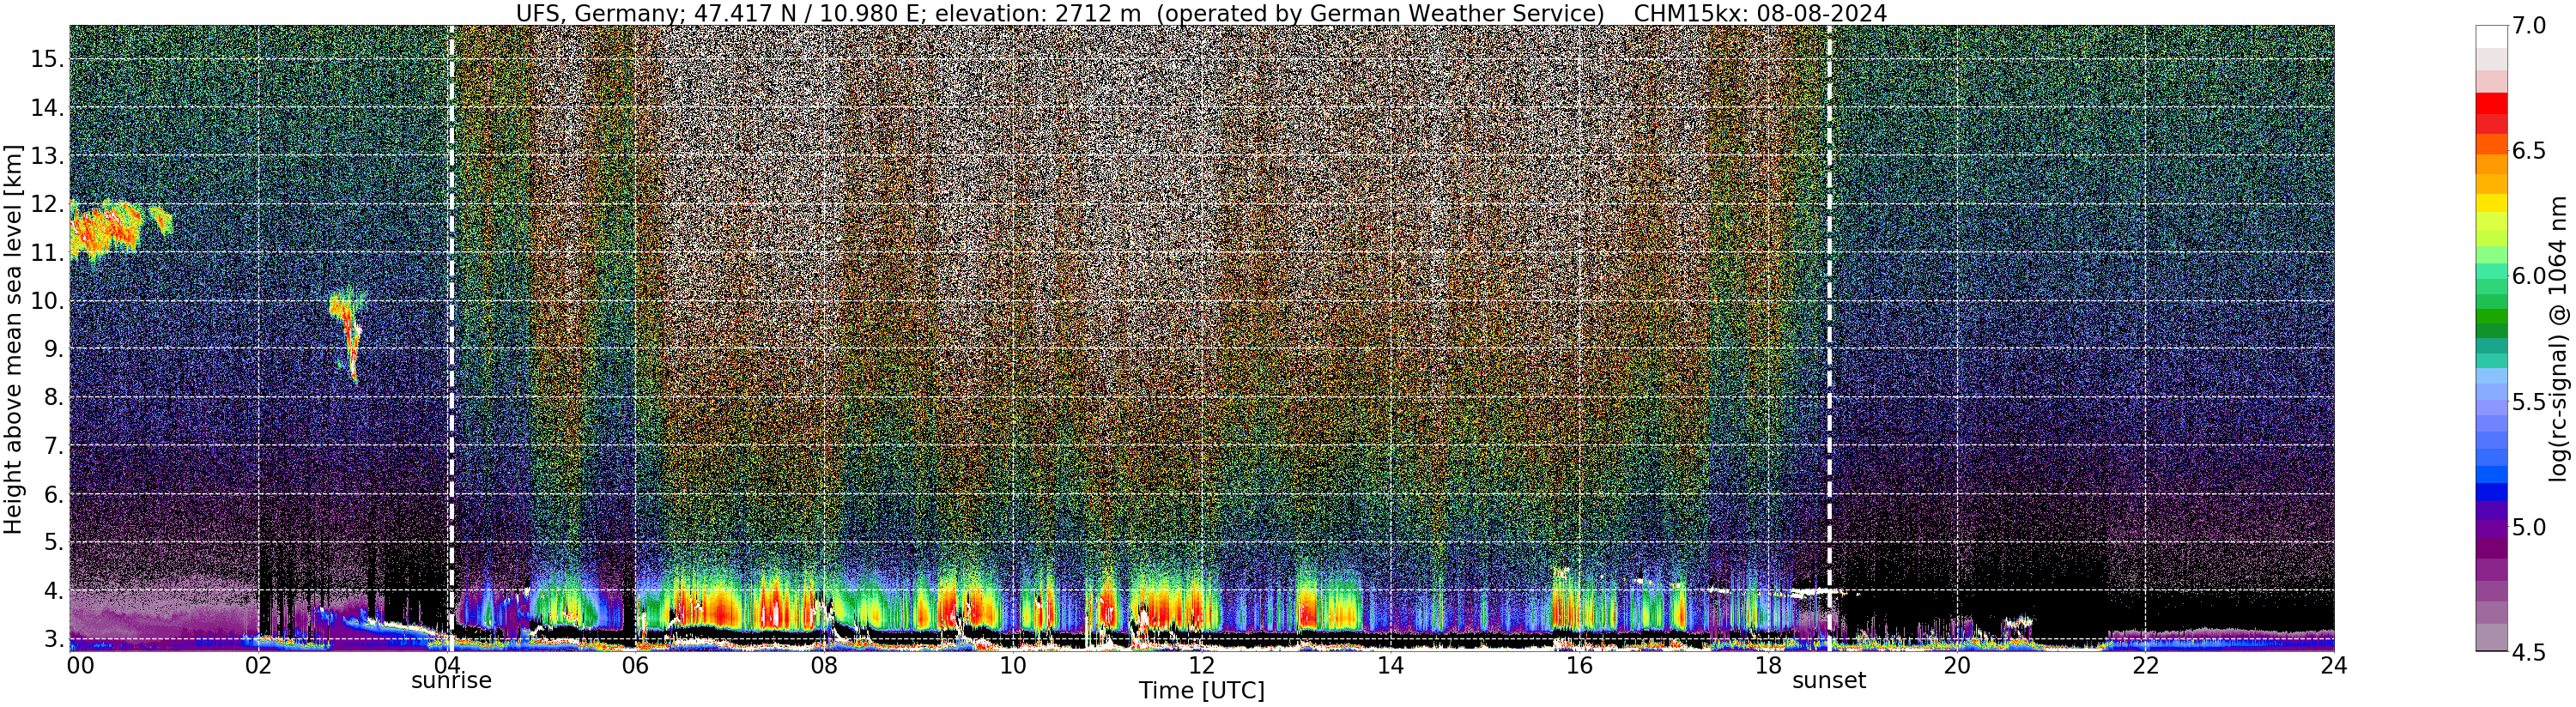Click the height tick label '13.'

[x=47, y=156]
